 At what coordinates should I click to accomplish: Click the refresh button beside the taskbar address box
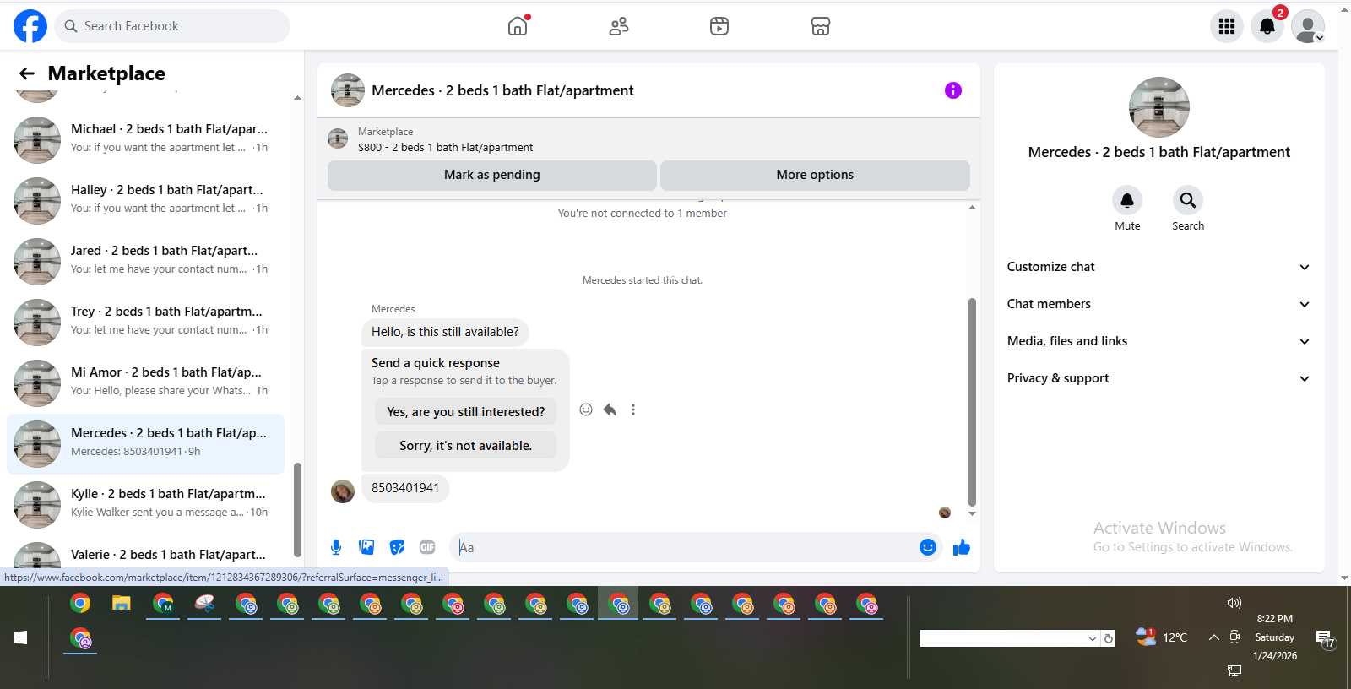pyautogui.click(x=1109, y=638)
